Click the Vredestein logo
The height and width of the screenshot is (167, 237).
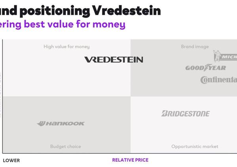click(114, 60)
